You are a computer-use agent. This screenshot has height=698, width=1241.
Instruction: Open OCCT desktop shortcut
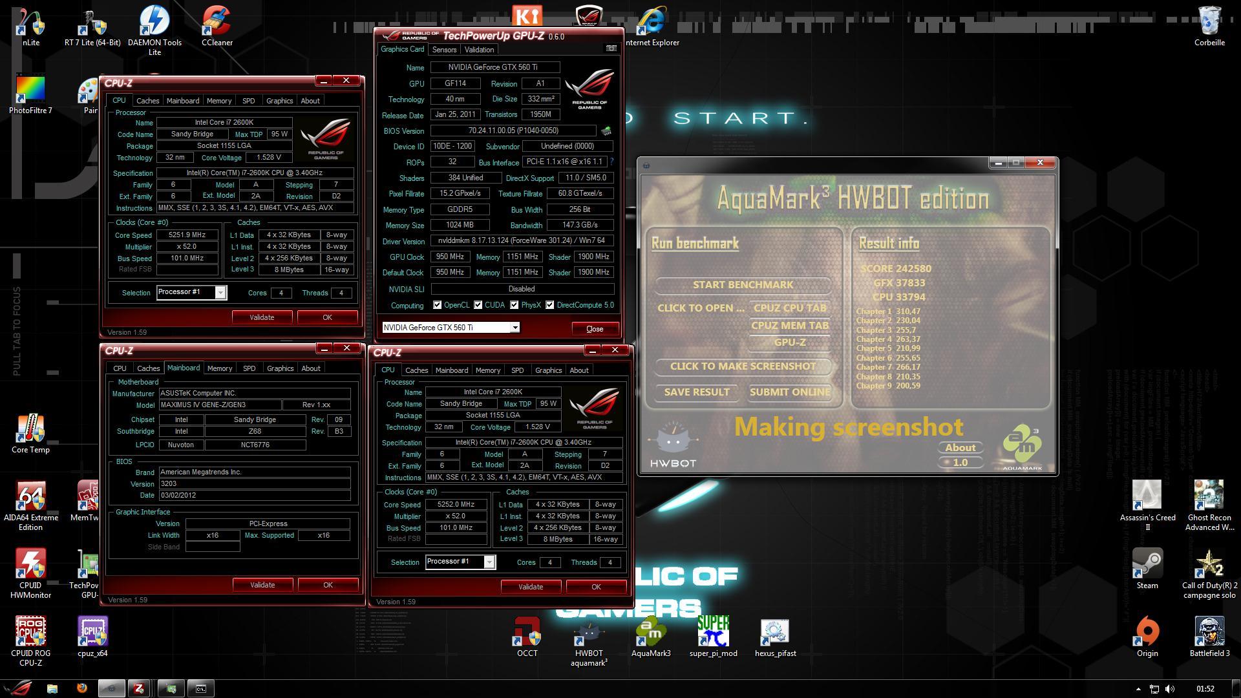(527, 637)
